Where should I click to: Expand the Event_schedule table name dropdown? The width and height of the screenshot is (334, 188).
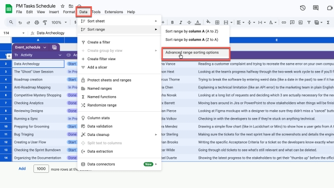click(x=45, y=48)
